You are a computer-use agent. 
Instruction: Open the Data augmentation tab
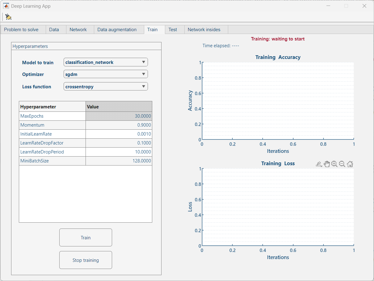coord(117,30)
